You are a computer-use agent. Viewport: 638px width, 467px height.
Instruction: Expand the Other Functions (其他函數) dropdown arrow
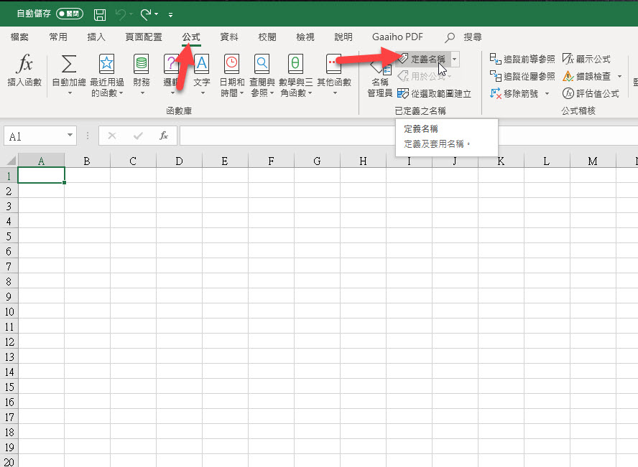[335, 93]
